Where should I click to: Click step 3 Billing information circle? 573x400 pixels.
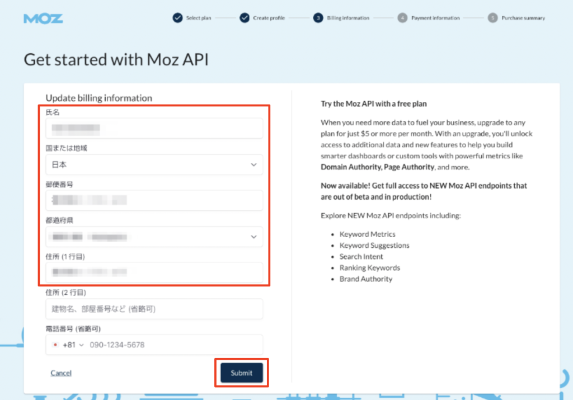[318, 18]
